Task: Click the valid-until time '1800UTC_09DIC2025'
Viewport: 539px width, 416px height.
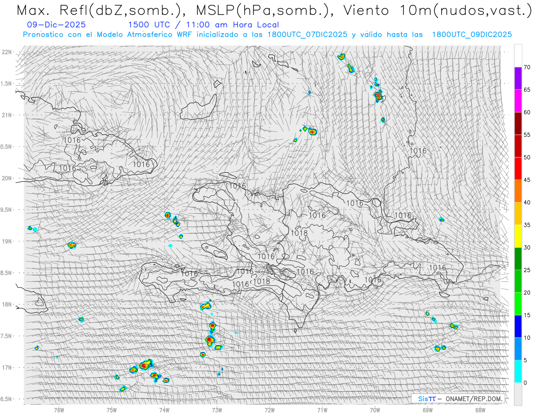Action: [x=472, y=35]
